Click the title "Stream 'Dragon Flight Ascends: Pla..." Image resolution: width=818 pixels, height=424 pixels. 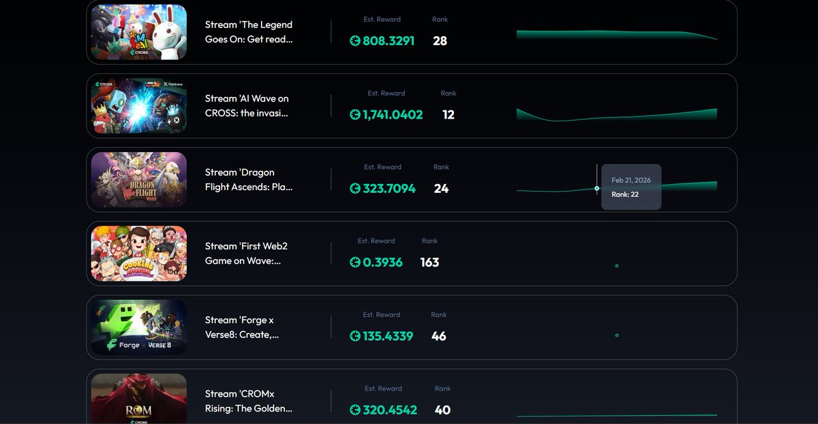[249, 179]
